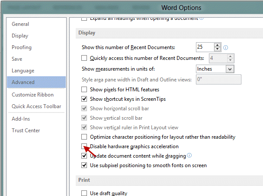The width and height of the screenshot is (263, 196).
Task: Open the measurement units dropdown showing Inches
Action: pos(215,69)
